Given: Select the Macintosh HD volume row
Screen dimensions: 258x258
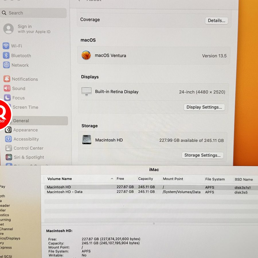Looking at the screenshot, I should pyautogui.click(x=151, y=187).
